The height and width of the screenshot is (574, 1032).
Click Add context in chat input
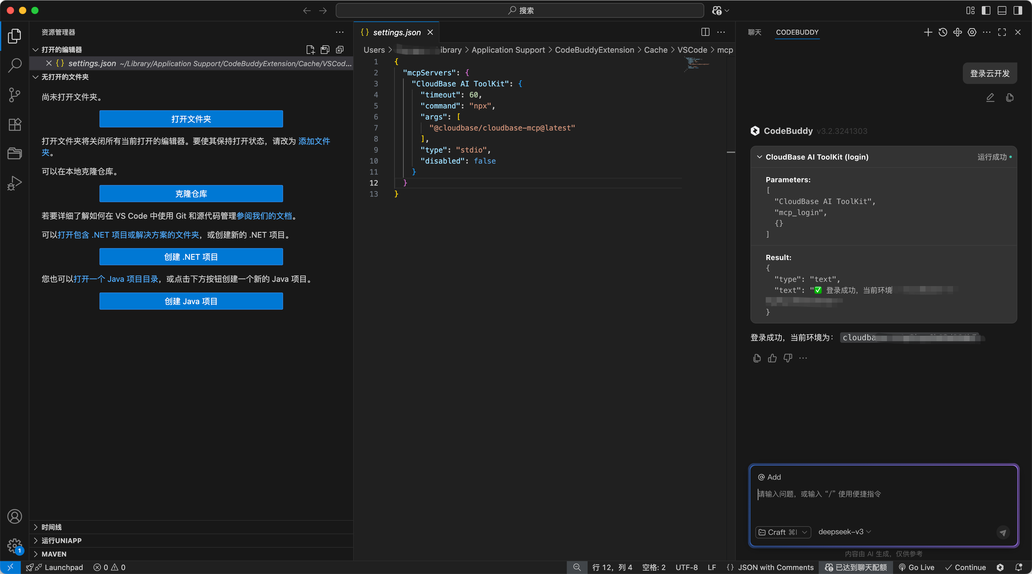[769, 477]
